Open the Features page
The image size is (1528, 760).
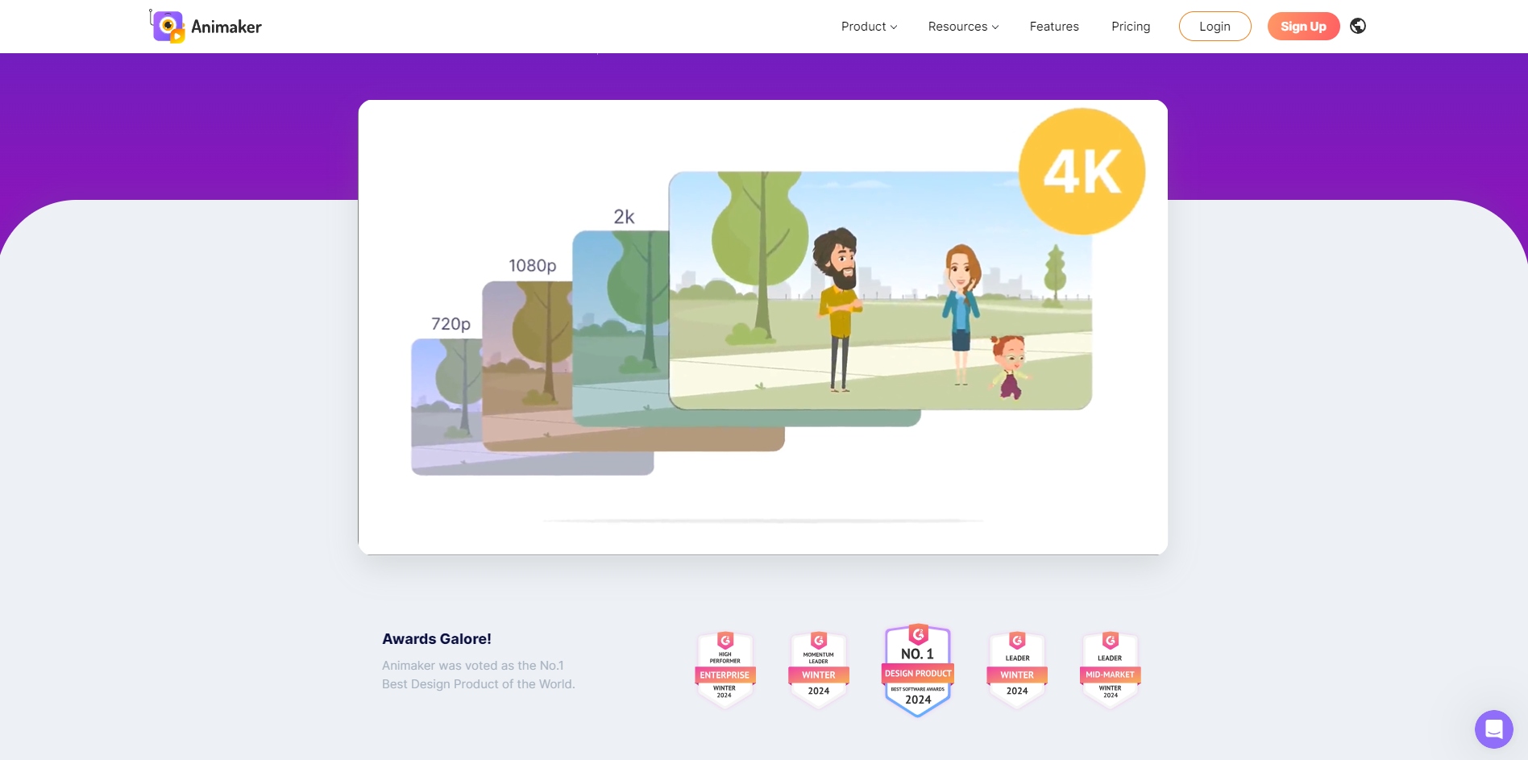pyautogui.click(x=1053, y=27)
